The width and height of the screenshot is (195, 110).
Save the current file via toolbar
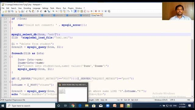pyautogui.click(x=9, y=11)
